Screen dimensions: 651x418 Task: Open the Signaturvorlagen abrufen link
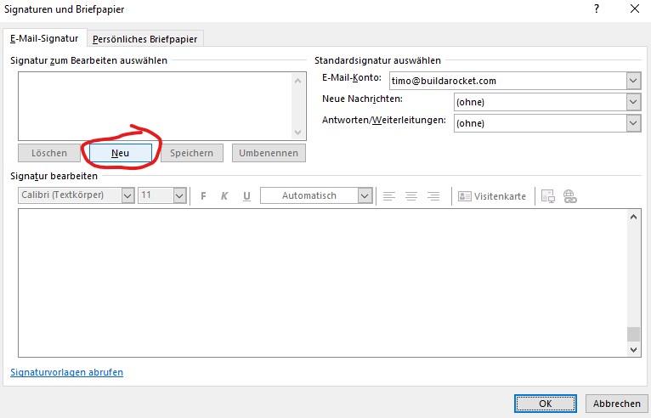67,372
